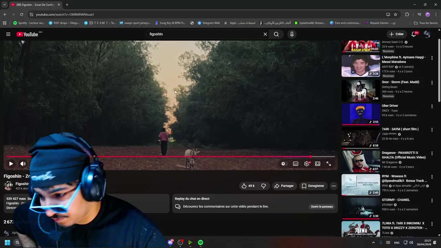Like the video with 49 k likes
This screenshot has height=248, width=441.
pos(248,186)
